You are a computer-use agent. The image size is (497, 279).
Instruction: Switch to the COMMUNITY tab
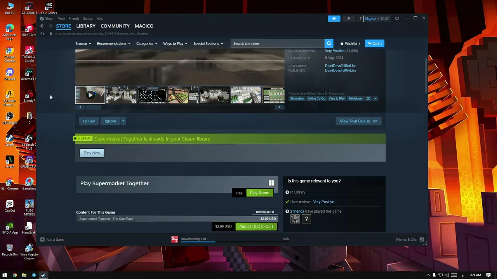pos(115,26)
